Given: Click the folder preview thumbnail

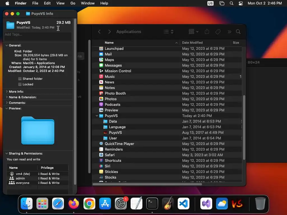Looking at the screenshot, I should [x=38, y=130].
